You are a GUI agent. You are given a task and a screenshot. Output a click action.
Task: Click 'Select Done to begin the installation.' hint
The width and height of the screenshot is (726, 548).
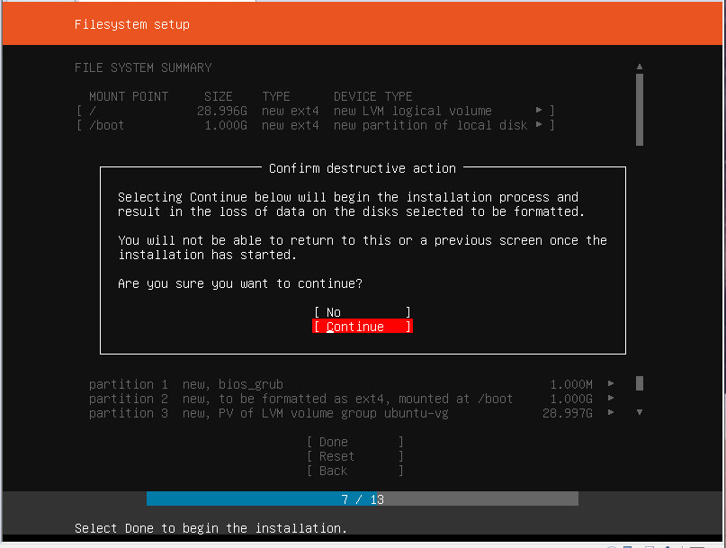[x=211, y=528]
